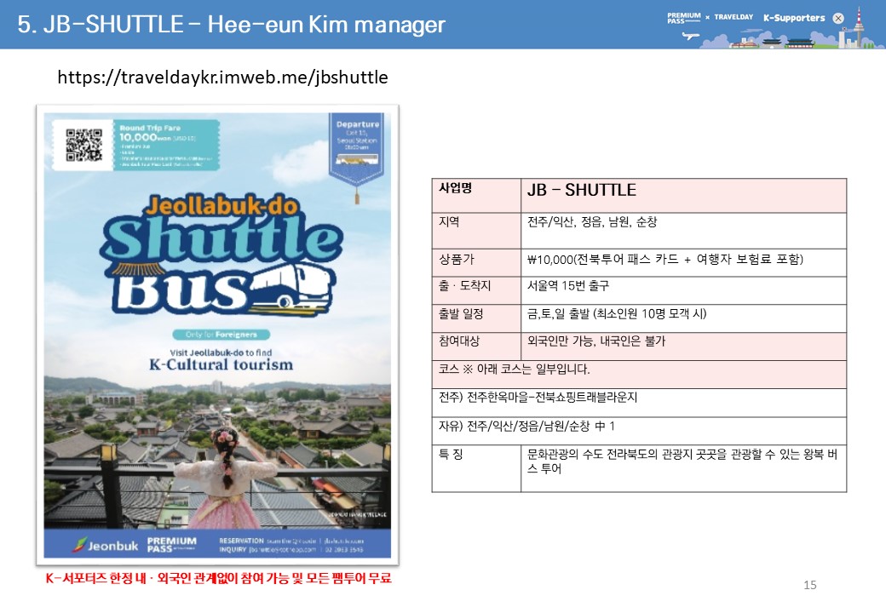Select the '서울역 15번 출구' cell
The image size is (886, 613).
(x=684, y=290)
